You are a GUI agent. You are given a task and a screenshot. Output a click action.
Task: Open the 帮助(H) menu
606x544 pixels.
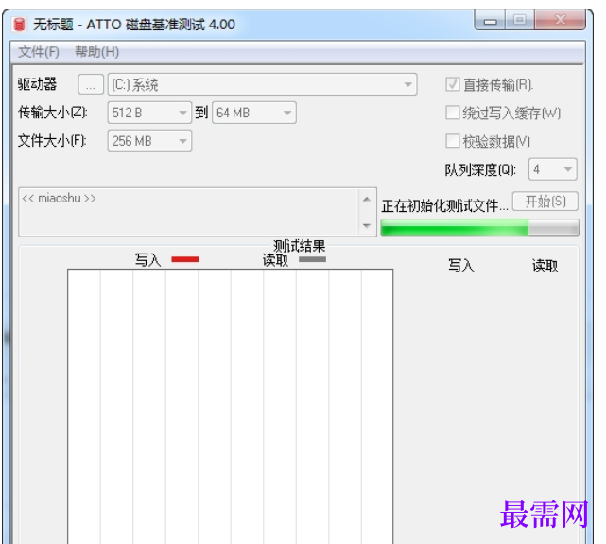[x=96, y=52]
